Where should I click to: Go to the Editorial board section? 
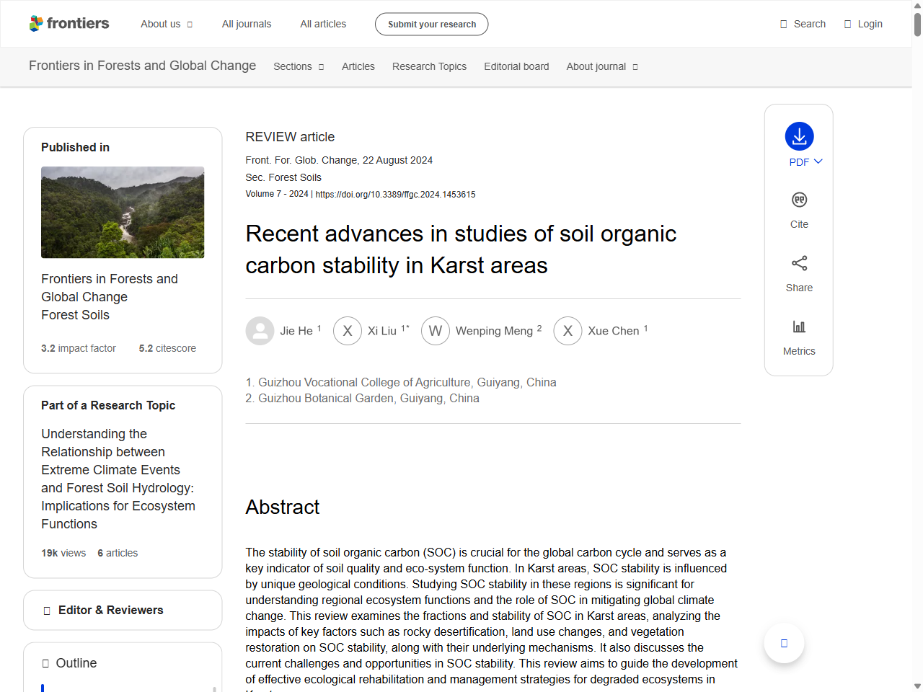pyautogui.click(x=516, y=66)
